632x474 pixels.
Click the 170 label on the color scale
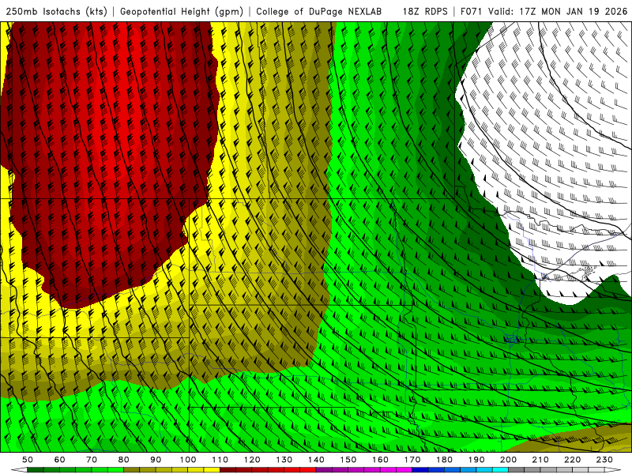coord(412,460)
